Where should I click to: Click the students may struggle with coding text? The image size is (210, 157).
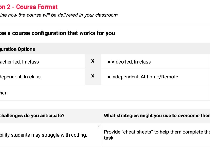click(49, 135)
